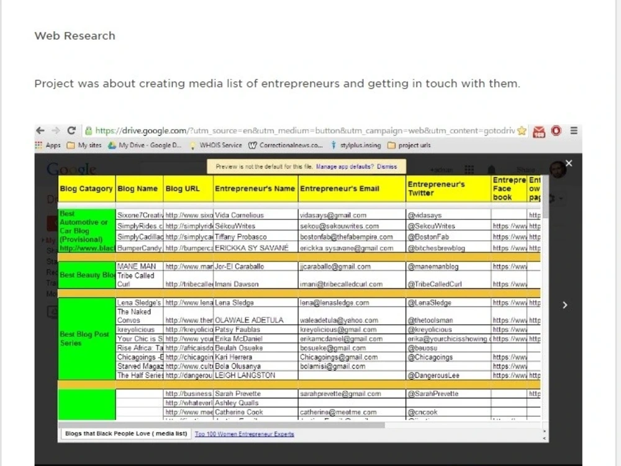This screenshot has width=621, height=466.
Task: Open the browser hamburger menu
Action: (573, 130)
